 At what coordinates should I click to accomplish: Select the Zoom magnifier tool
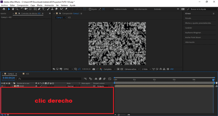[x=16, y=9]
